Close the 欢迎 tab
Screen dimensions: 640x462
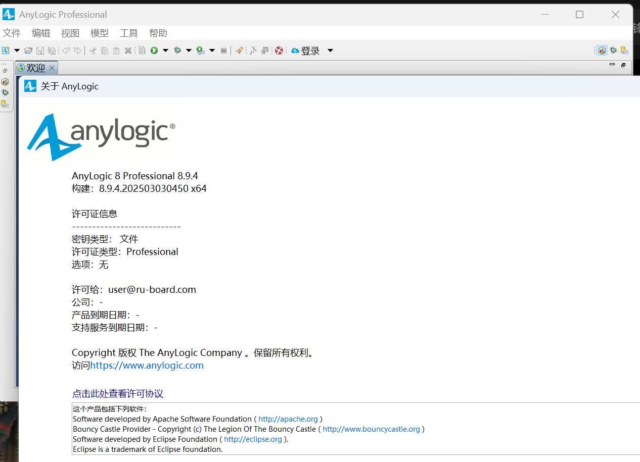pos(52,68)
